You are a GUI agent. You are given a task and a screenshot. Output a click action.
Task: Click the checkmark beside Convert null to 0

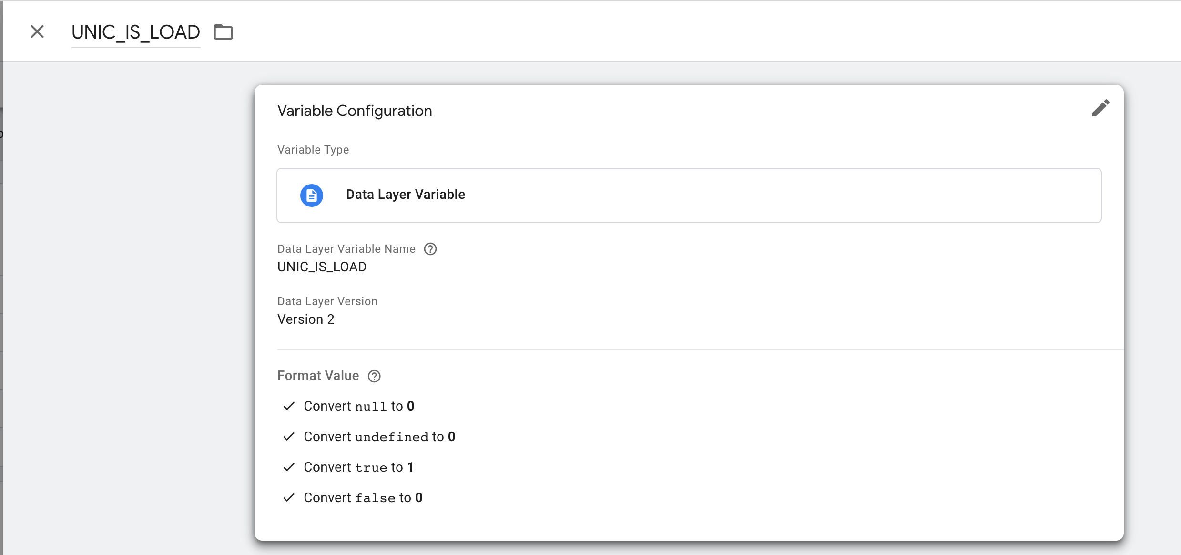[288, 406]
